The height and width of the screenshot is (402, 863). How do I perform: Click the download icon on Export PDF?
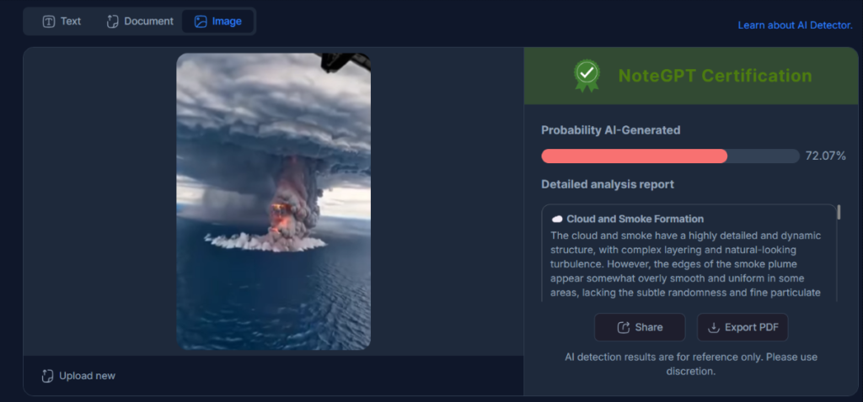[713, 327]
